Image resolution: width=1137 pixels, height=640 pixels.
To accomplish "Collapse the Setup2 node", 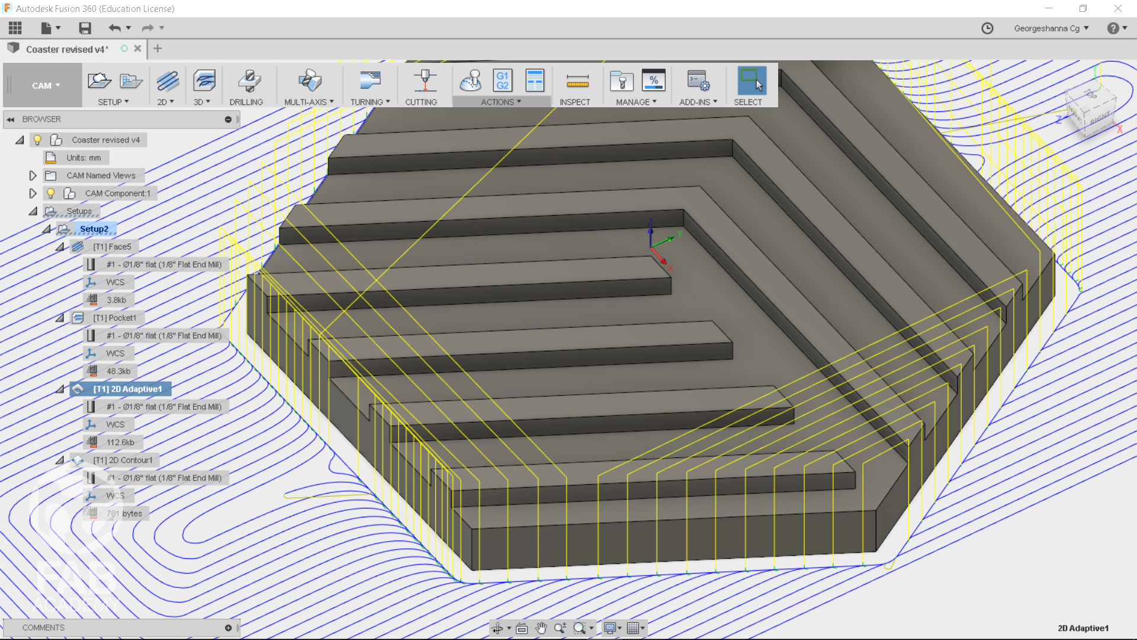I will point(46,229).
